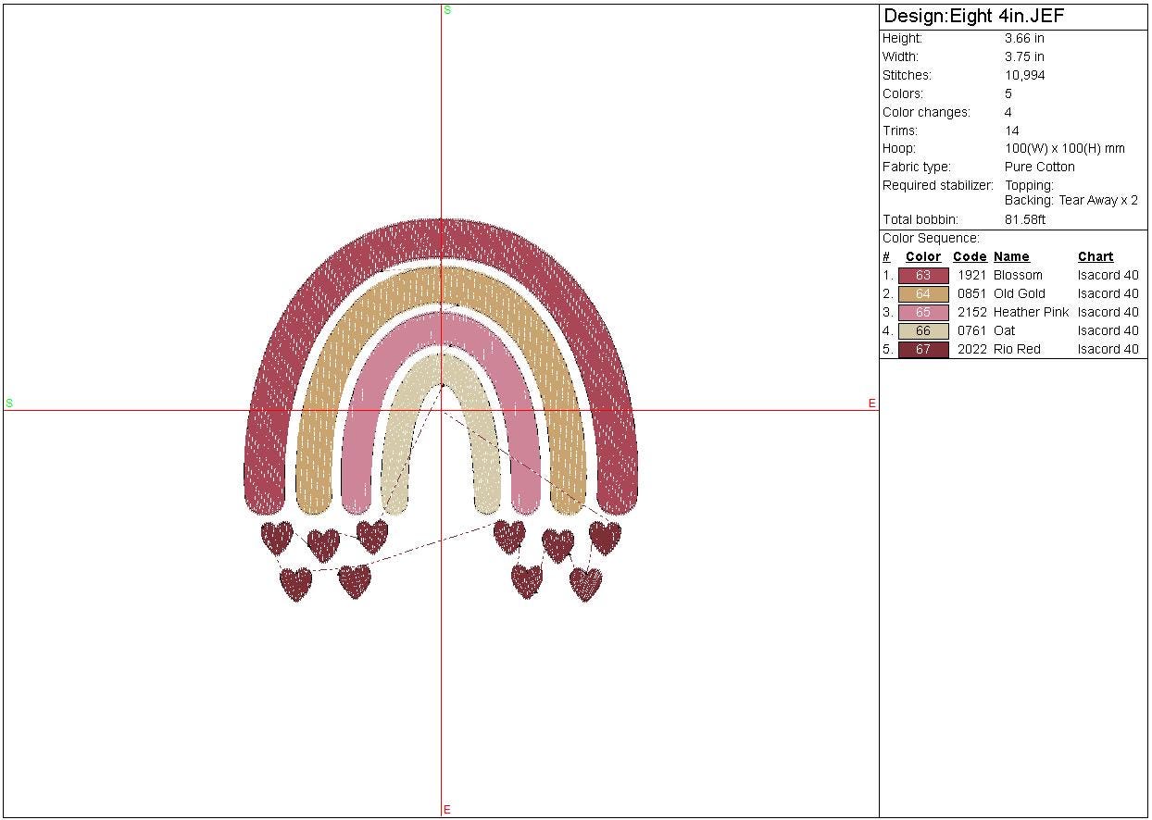Pick the Heather Pink swatch numbered 65
Viewport: 1152px width, 820px height.
click(x=923, y=312)
